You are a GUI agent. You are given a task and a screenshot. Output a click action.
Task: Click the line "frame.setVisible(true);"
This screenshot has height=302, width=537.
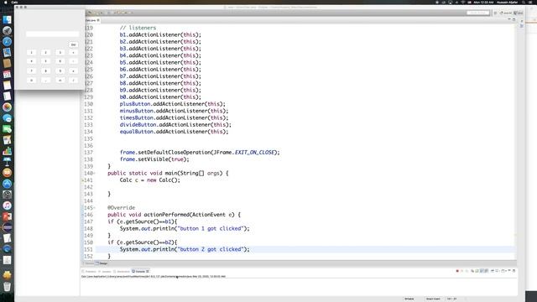154,159
